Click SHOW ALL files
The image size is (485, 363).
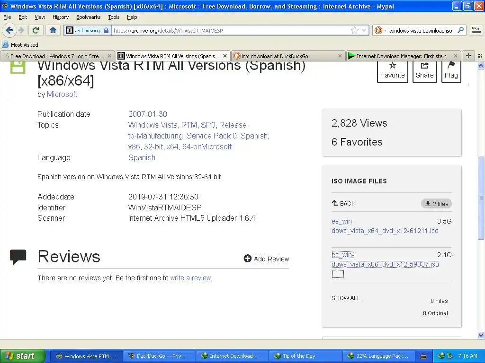346,298
